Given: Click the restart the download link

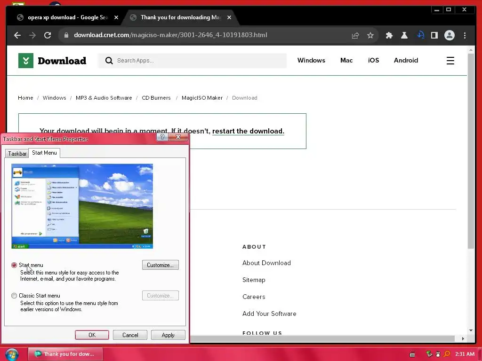Looking at the screenshot, I should coord(248,131).
